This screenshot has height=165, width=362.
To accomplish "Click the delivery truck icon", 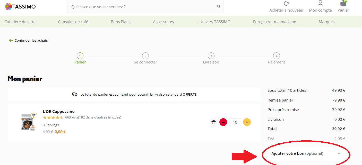I will [x=75, y=94].
